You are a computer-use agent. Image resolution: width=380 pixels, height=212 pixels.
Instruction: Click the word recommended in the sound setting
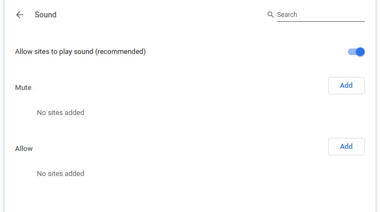pos(121,52)
